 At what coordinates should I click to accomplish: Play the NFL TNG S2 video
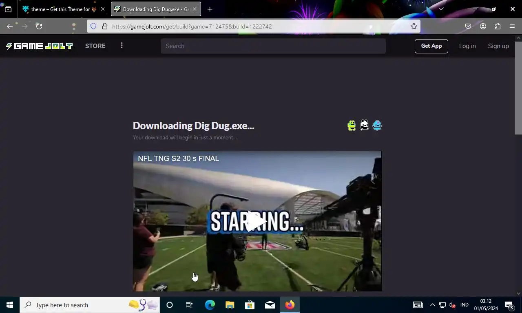(257, 221)
